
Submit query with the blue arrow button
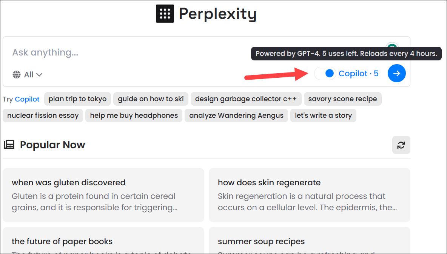pos(396,73)
